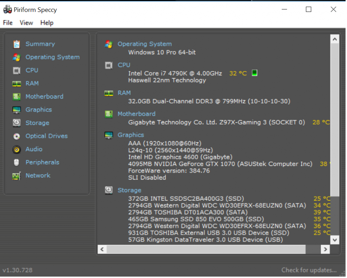The height and width of the screenshot is (278, 347).
Task: Click the RAM heading link in summary
Action: coord(124,93)
